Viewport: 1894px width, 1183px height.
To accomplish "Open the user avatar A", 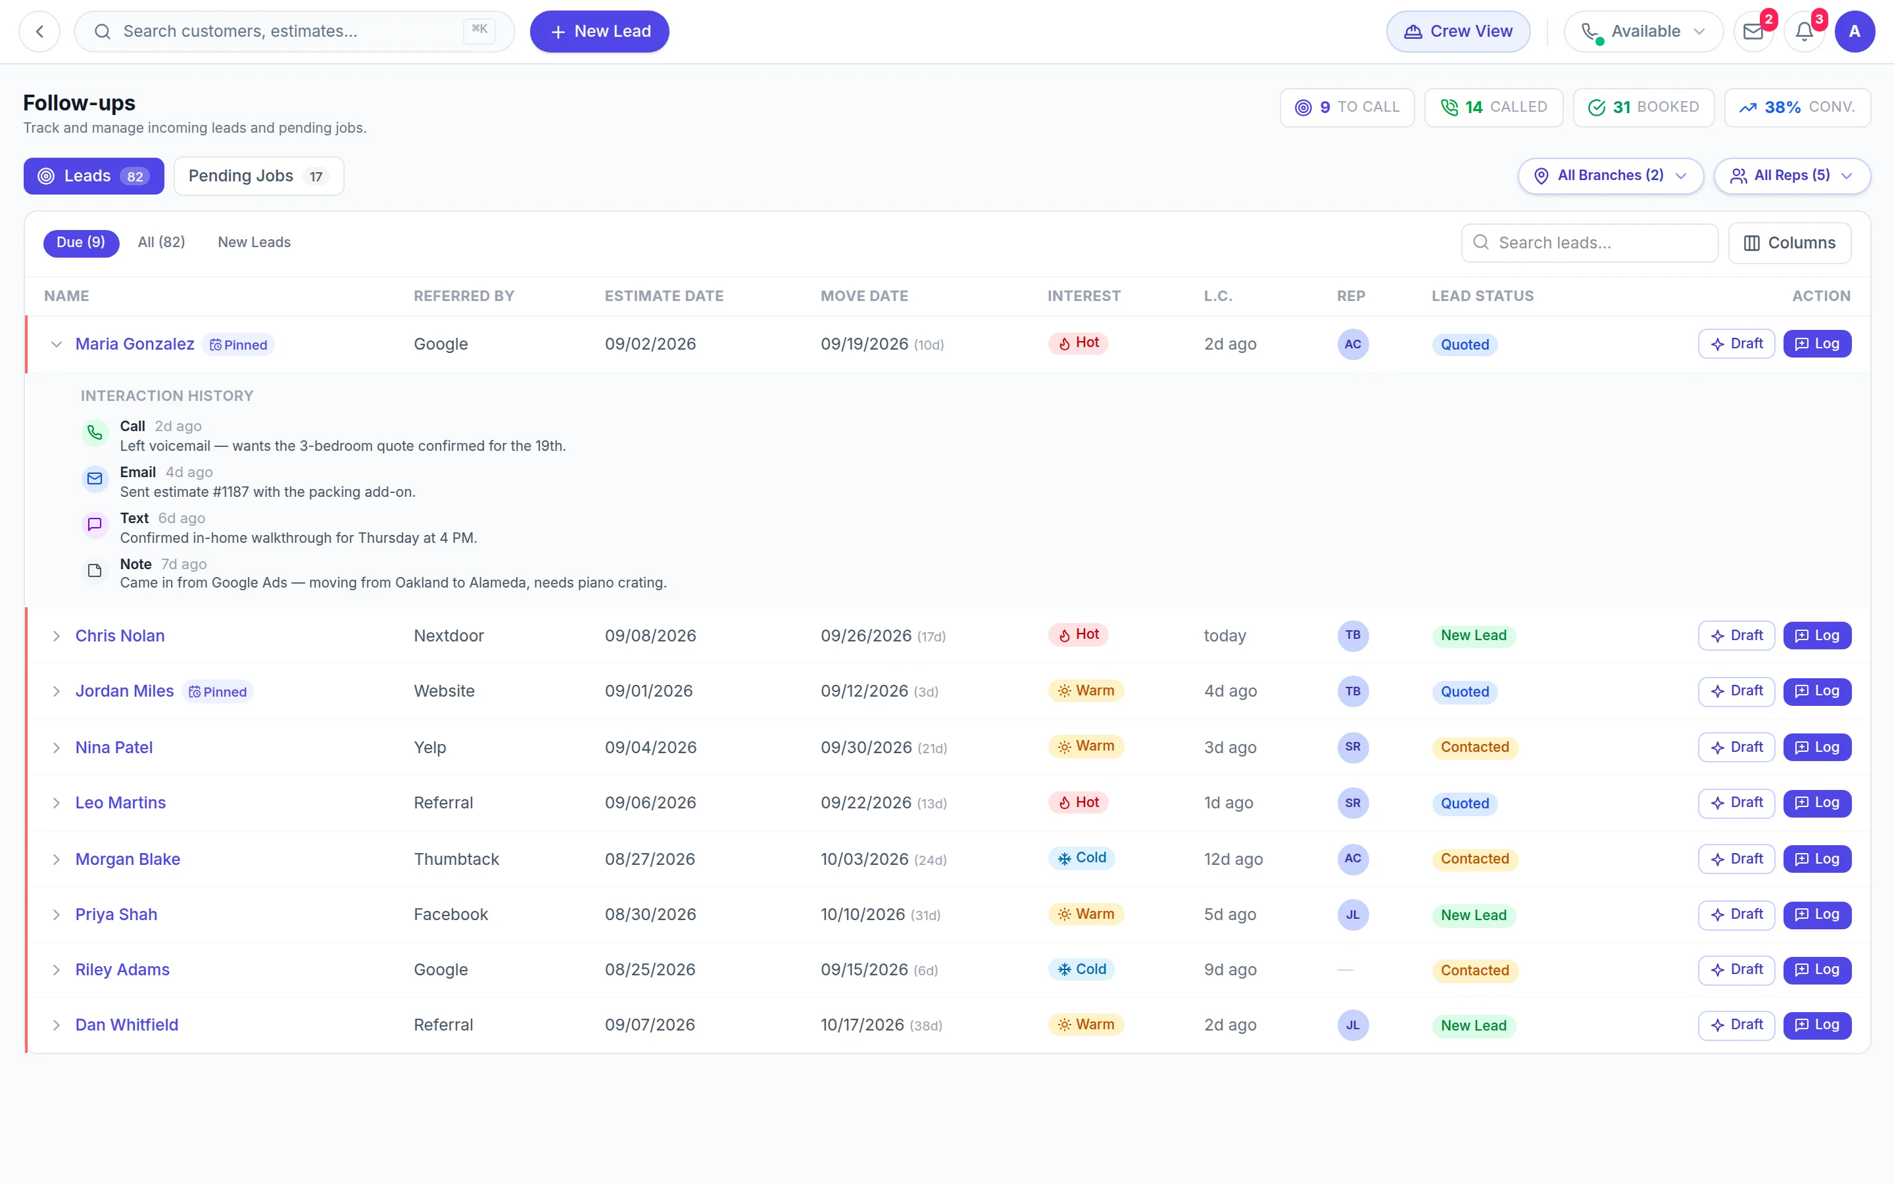I will click(1854, 32).
